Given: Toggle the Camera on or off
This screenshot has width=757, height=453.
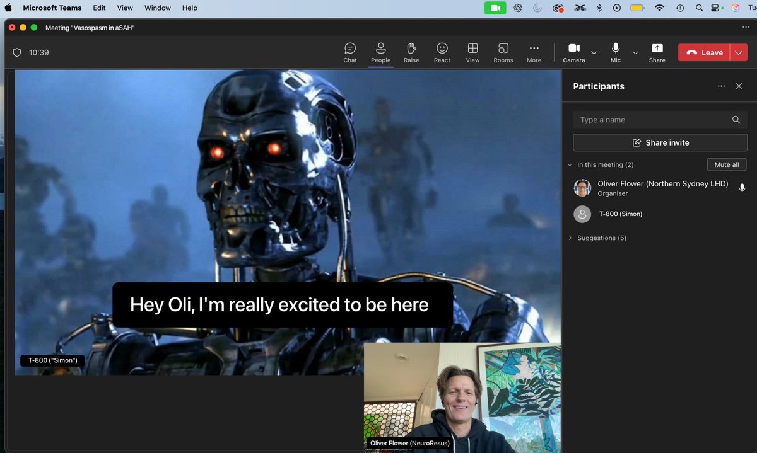Looking at the screenshot, I should (x=574, y=52).
